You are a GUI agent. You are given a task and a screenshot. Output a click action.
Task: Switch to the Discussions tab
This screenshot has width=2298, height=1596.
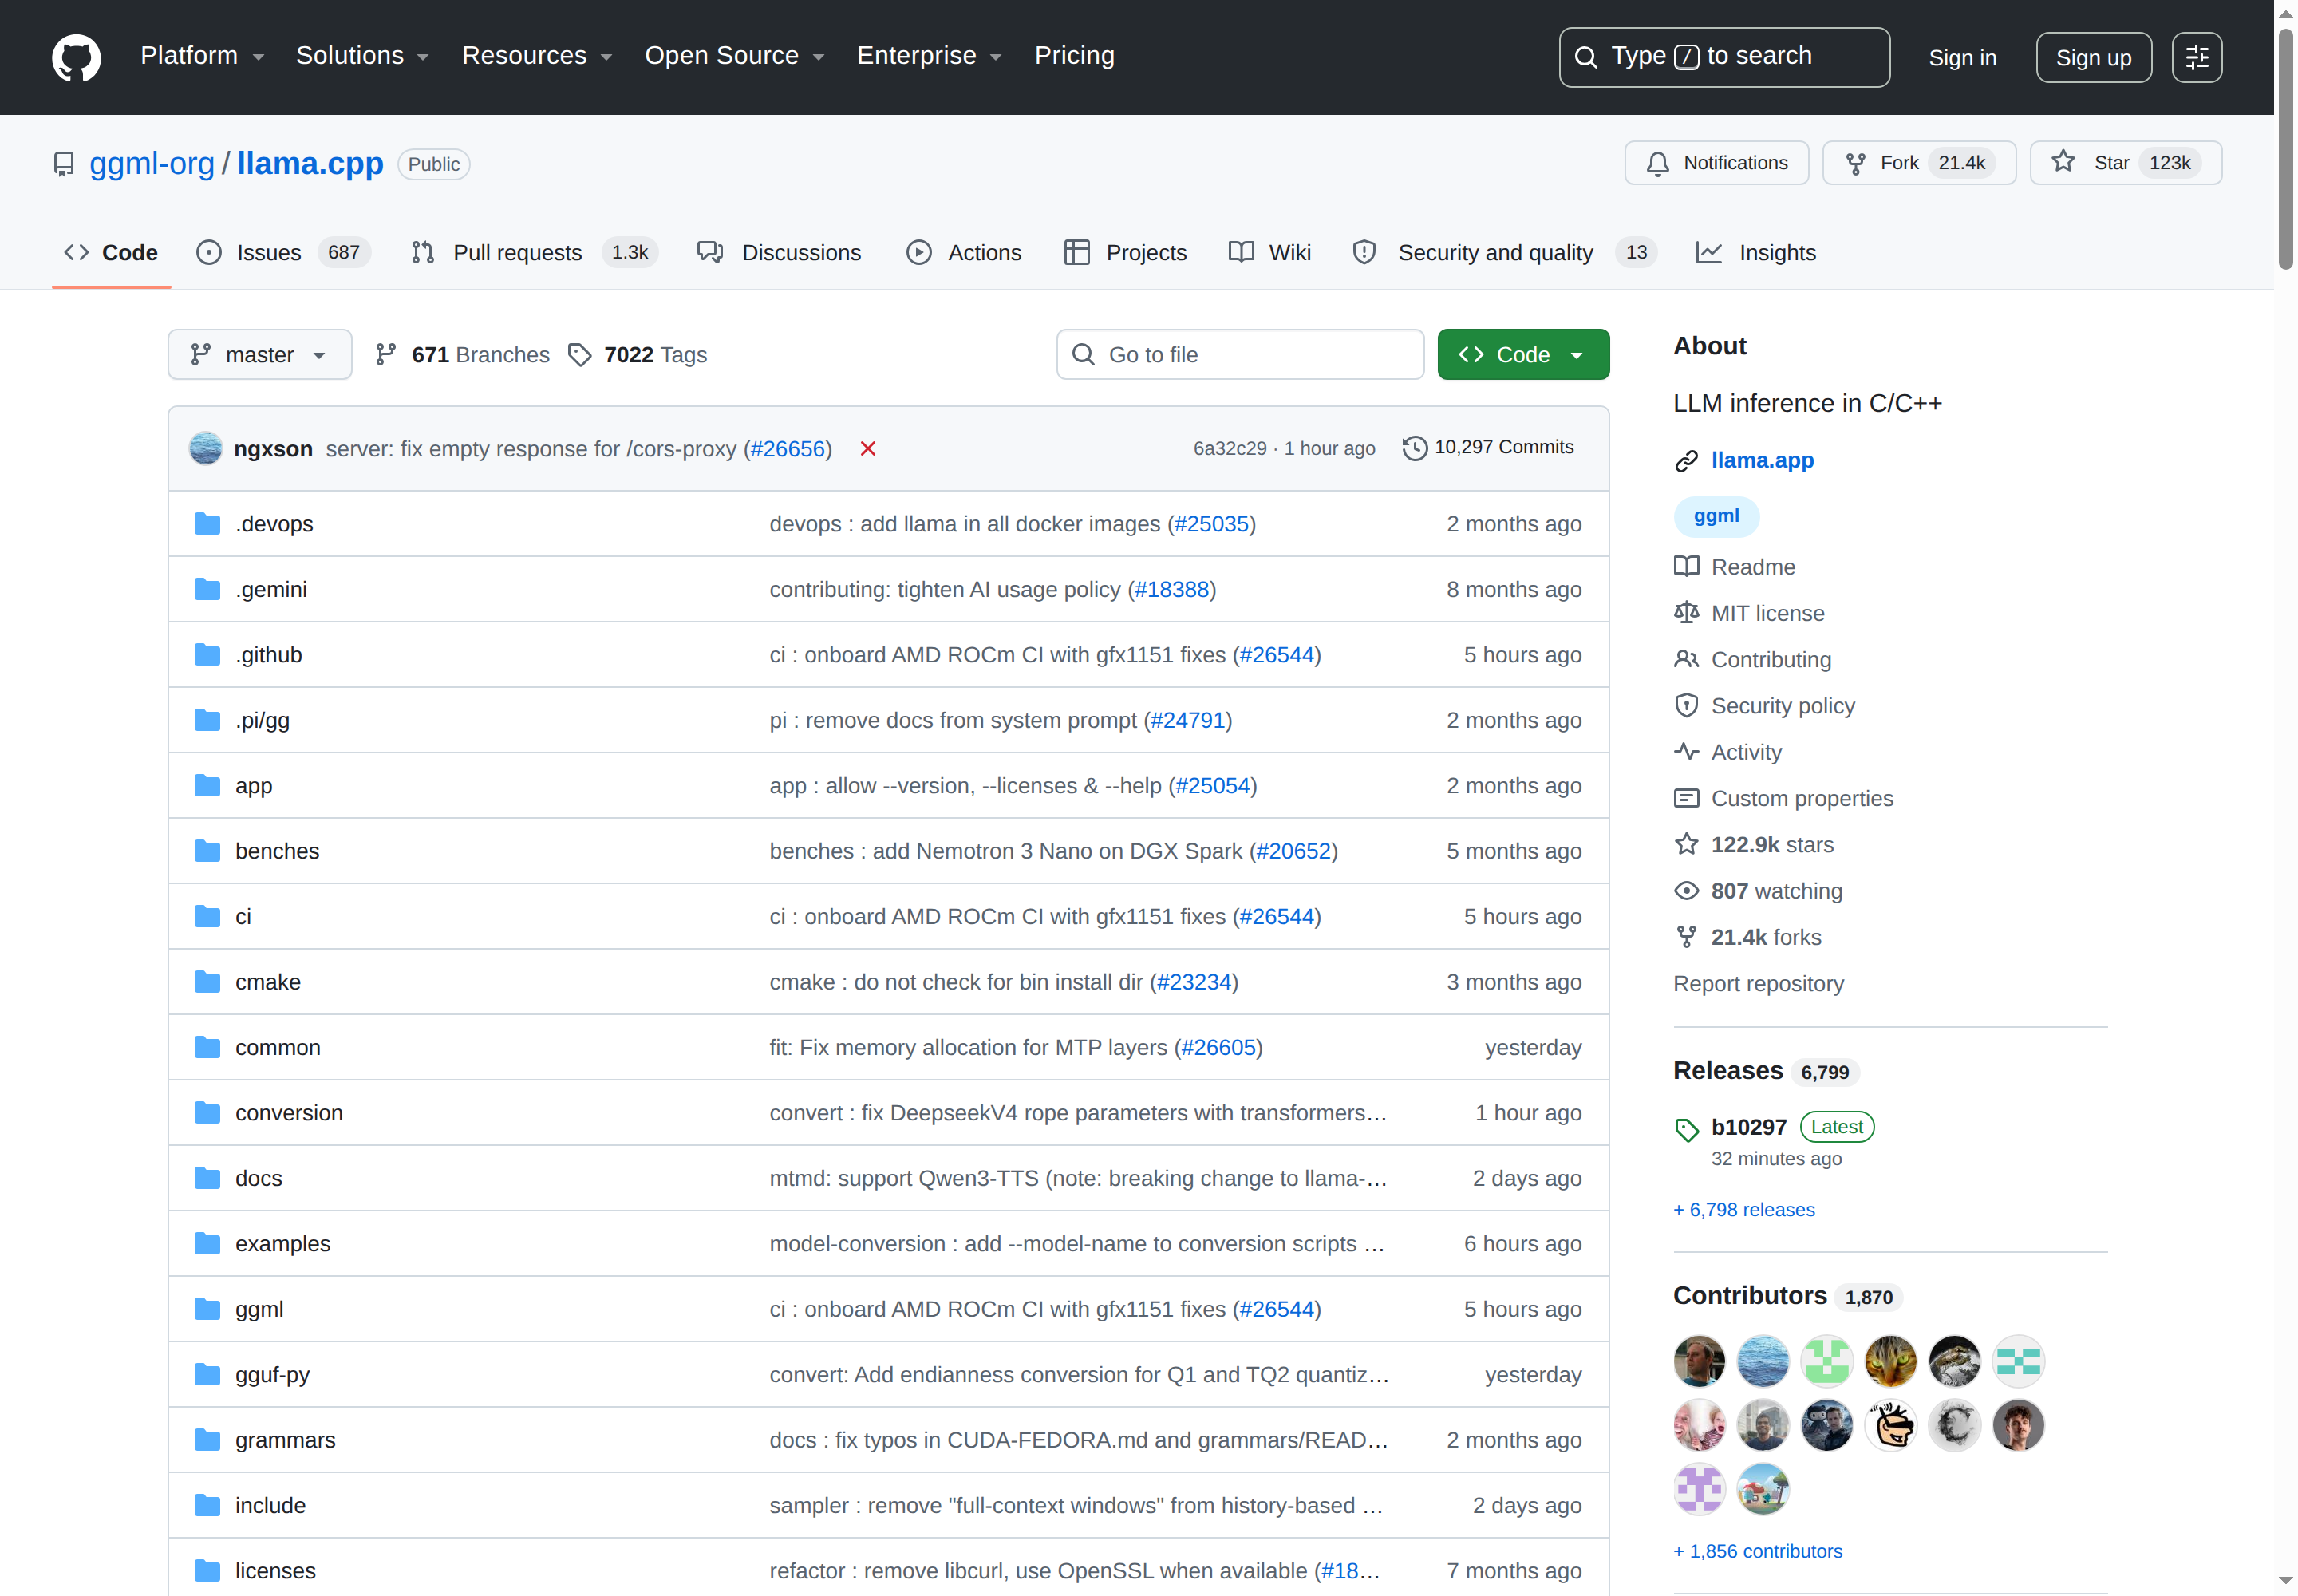pyautogui.click(x=779, y=253)
